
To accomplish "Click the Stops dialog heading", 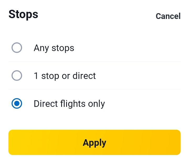I will tap(23, 14).
